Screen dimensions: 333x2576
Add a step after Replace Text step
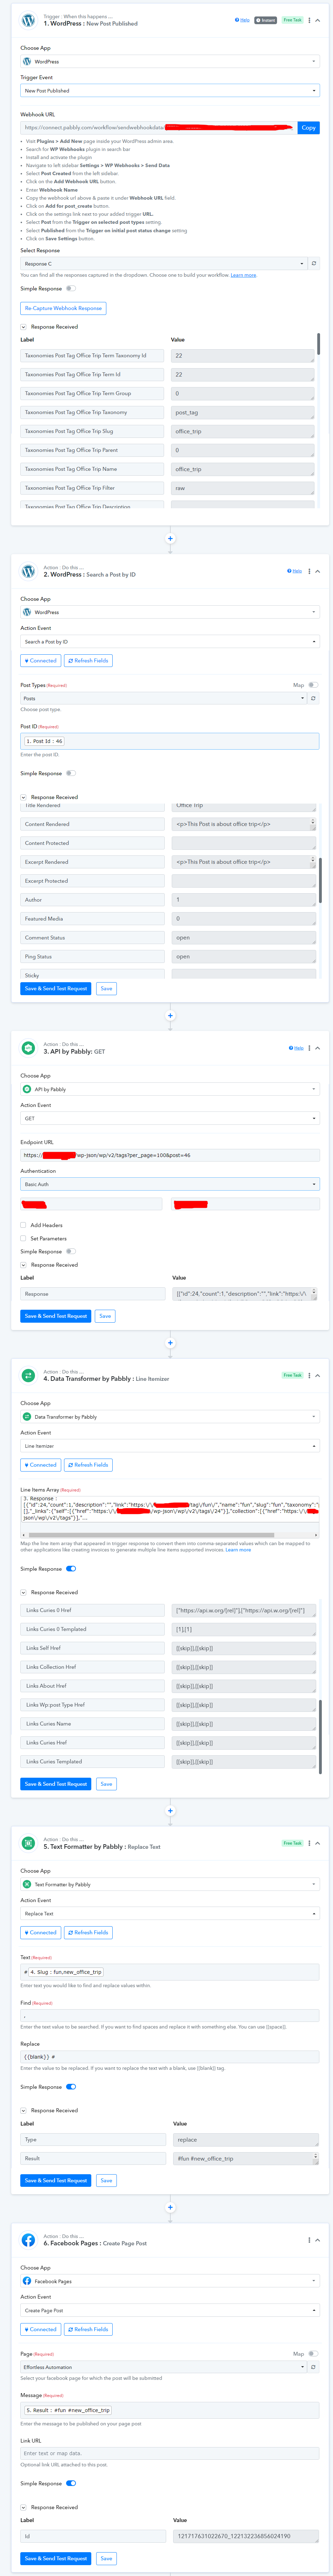pyautogui.click(x=170, y=2207)
